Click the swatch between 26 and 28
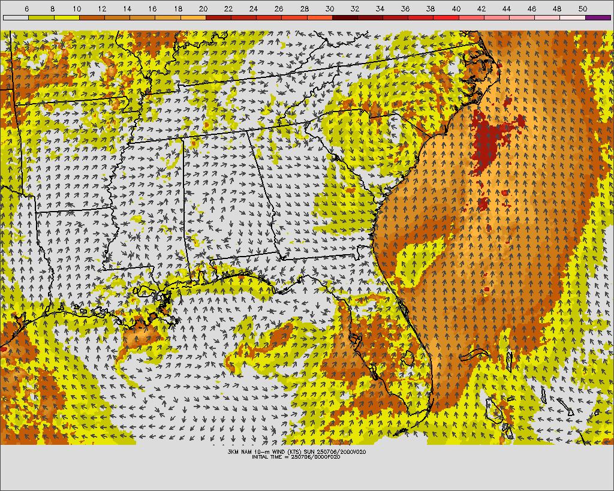The width and height of the screenshot is (614, 491). pyautogui.click(x=294, y=17)
